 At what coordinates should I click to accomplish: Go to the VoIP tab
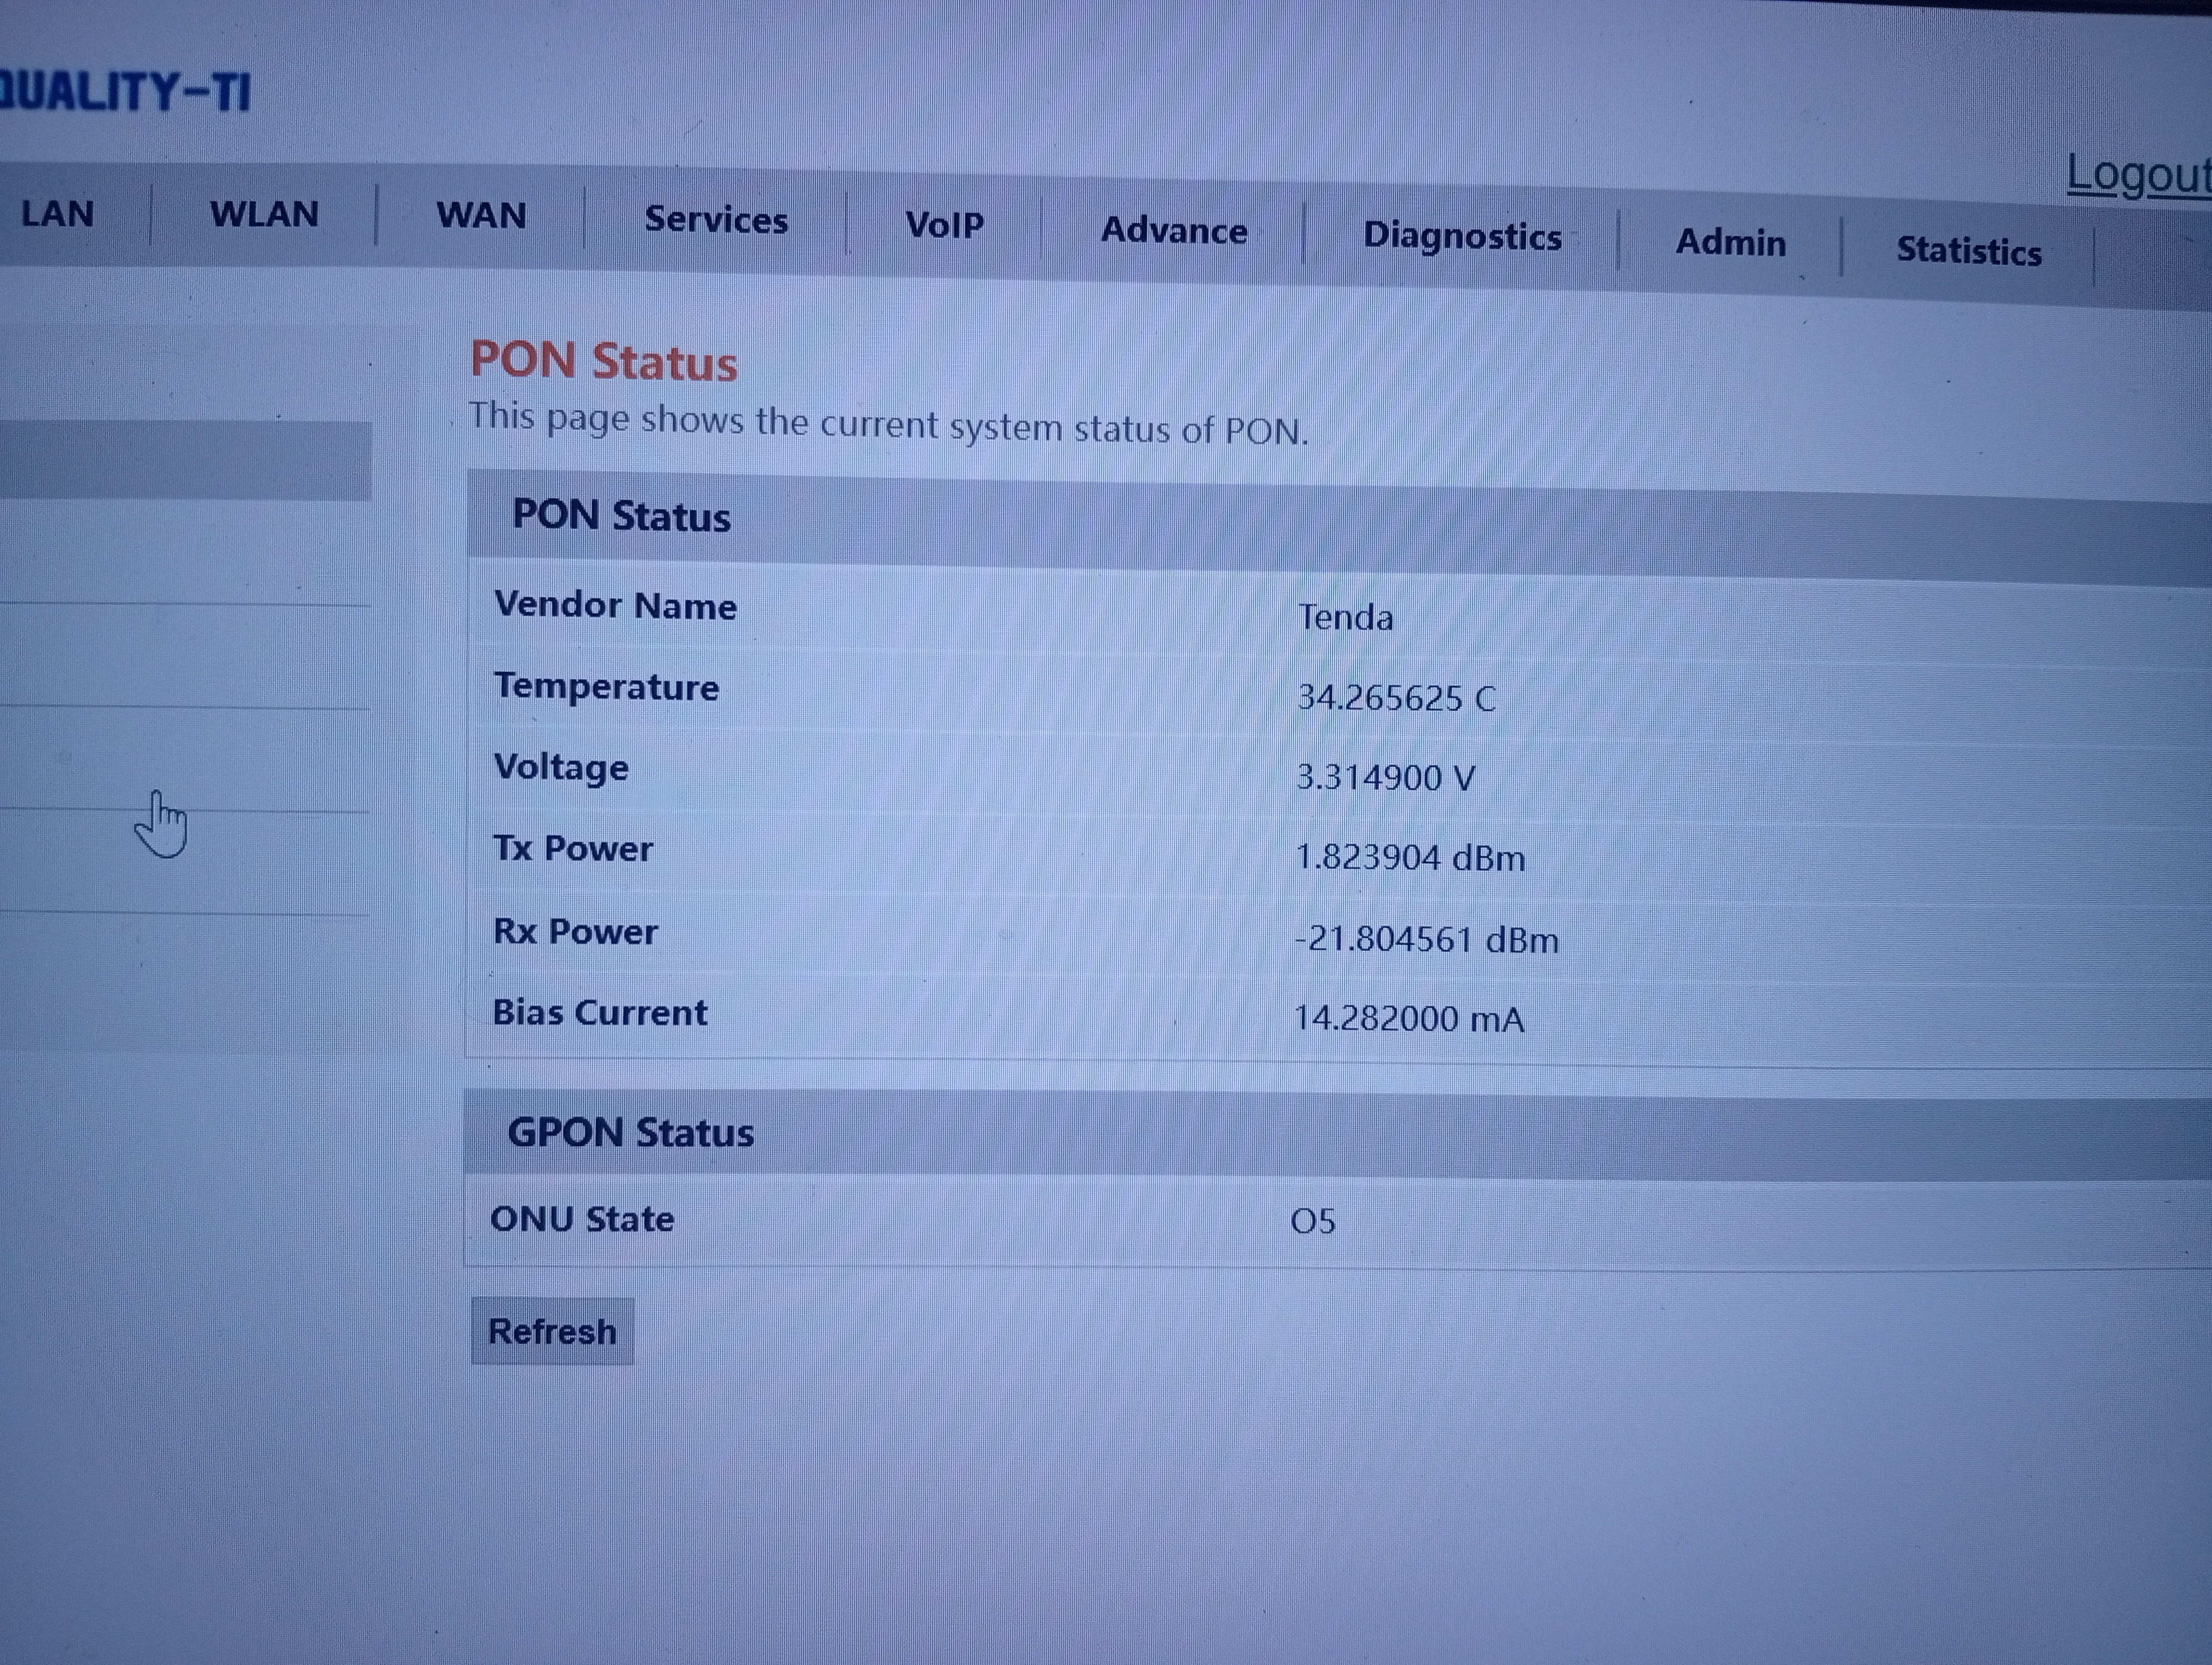coord(944,225)
